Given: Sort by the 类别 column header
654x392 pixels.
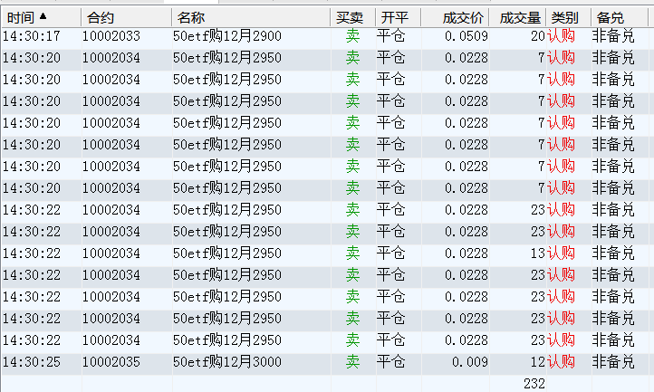Looking at the screenshot, I should [569, 17].
